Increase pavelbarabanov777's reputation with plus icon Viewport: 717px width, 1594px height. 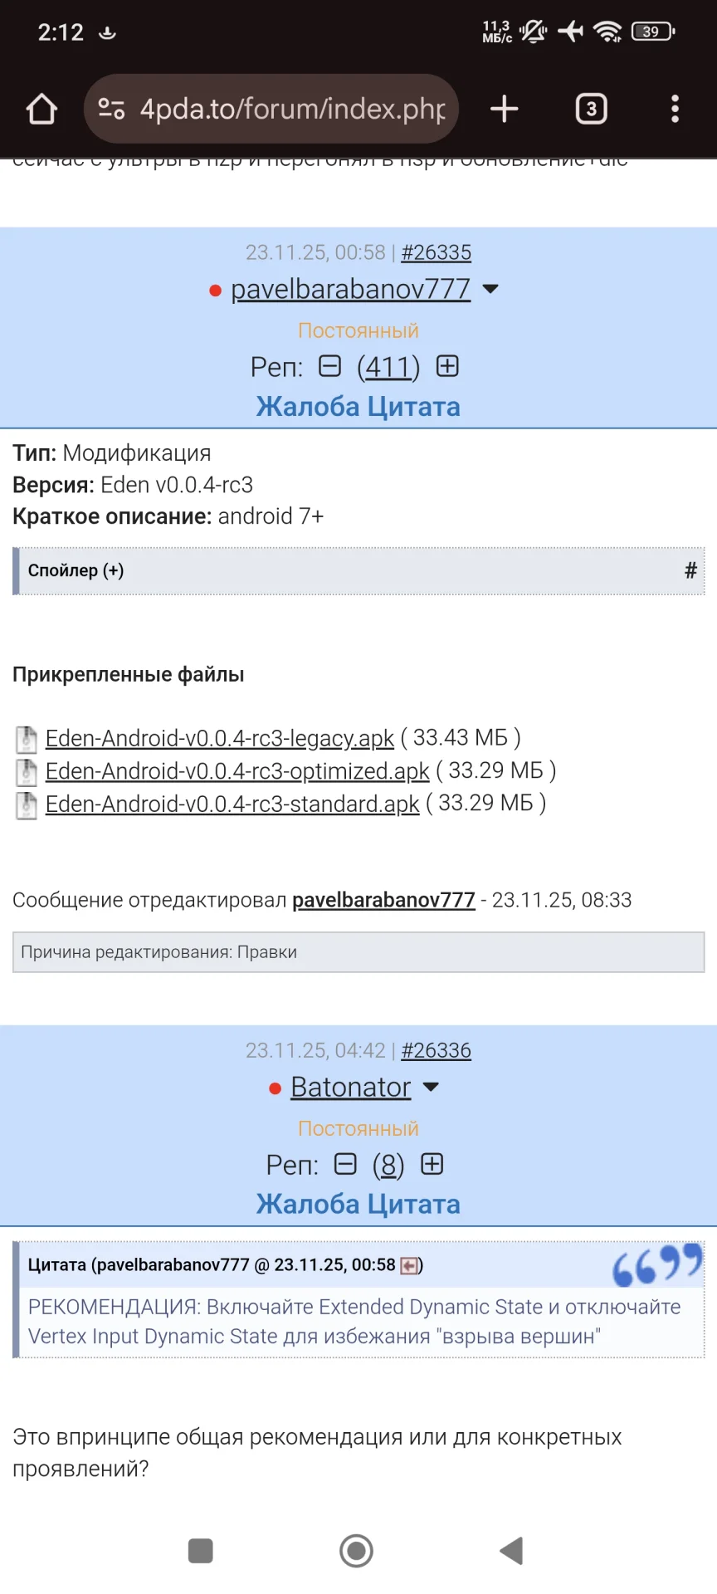[447, 366]
